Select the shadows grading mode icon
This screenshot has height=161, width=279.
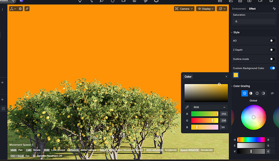click(x=251, y=93)
